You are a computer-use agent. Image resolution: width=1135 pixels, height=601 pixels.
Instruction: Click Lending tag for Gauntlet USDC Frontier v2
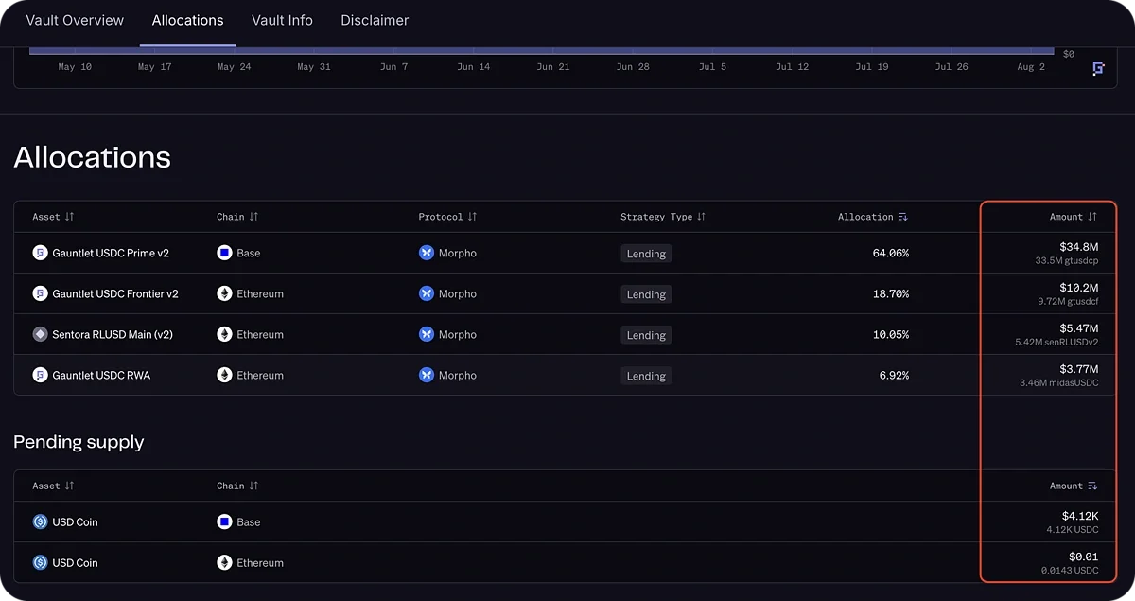(646, 294)
